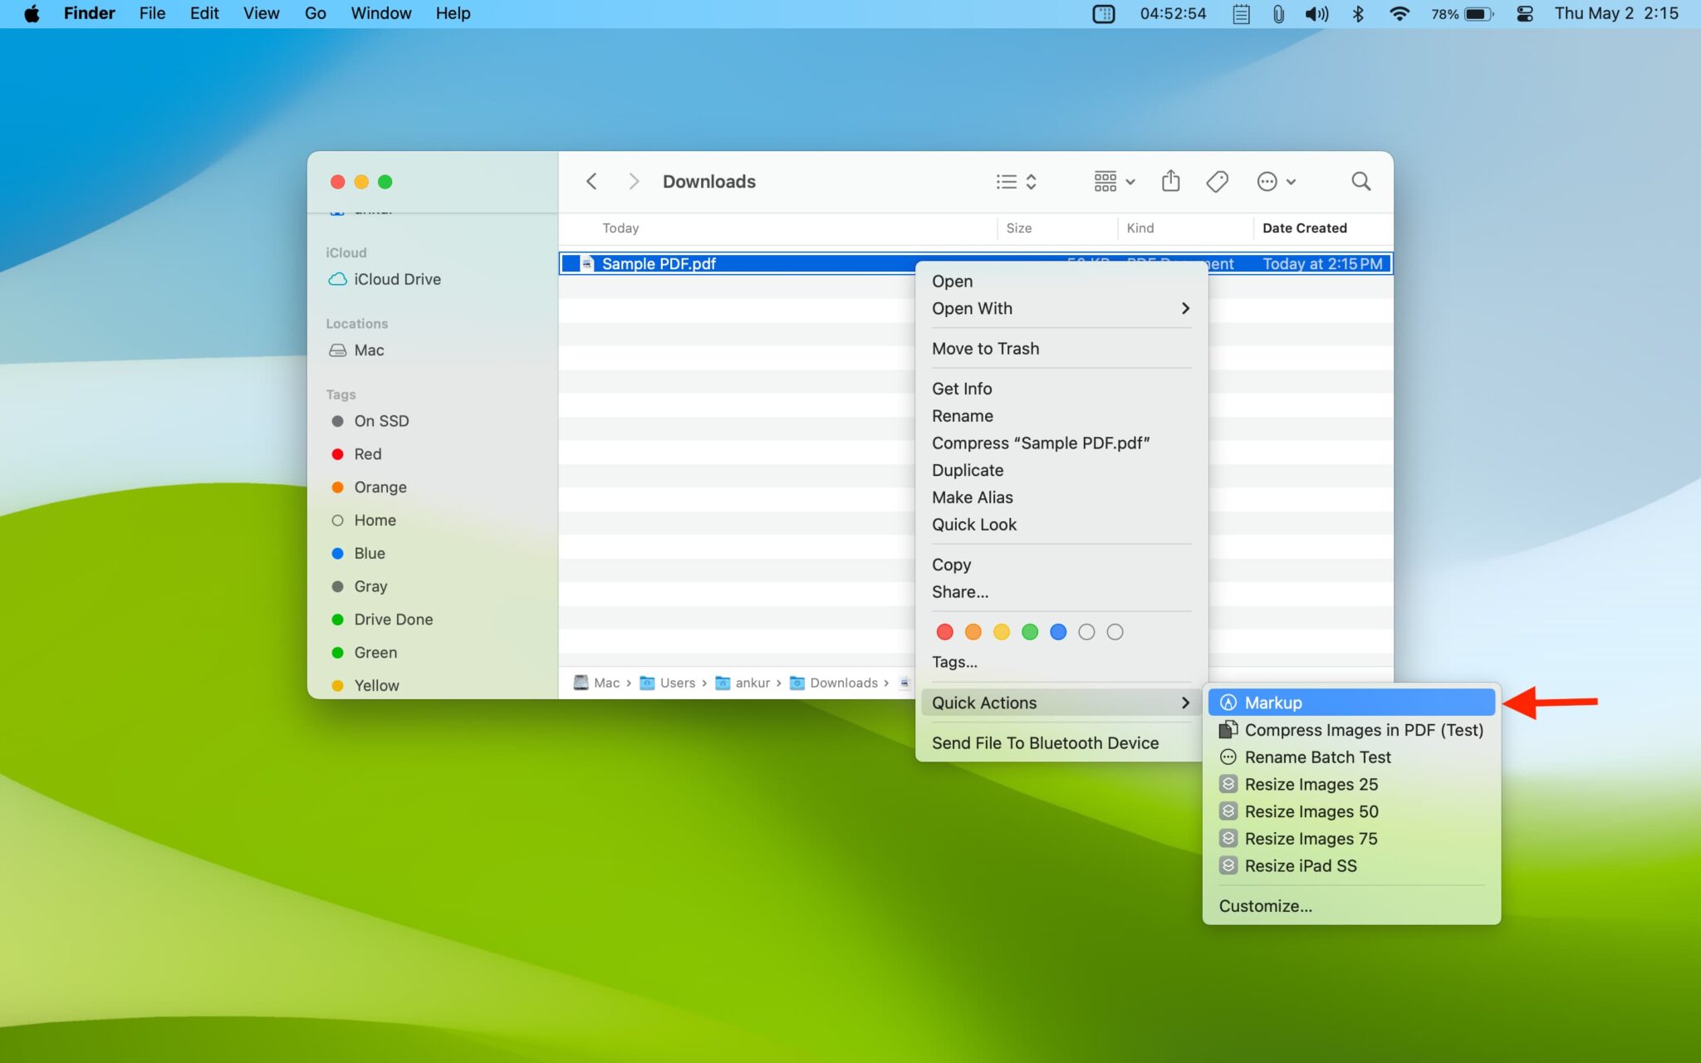Select Resize iPad SS quick action
The width and height of the screenshot is (1701, 1063).
coord(1351,866)
